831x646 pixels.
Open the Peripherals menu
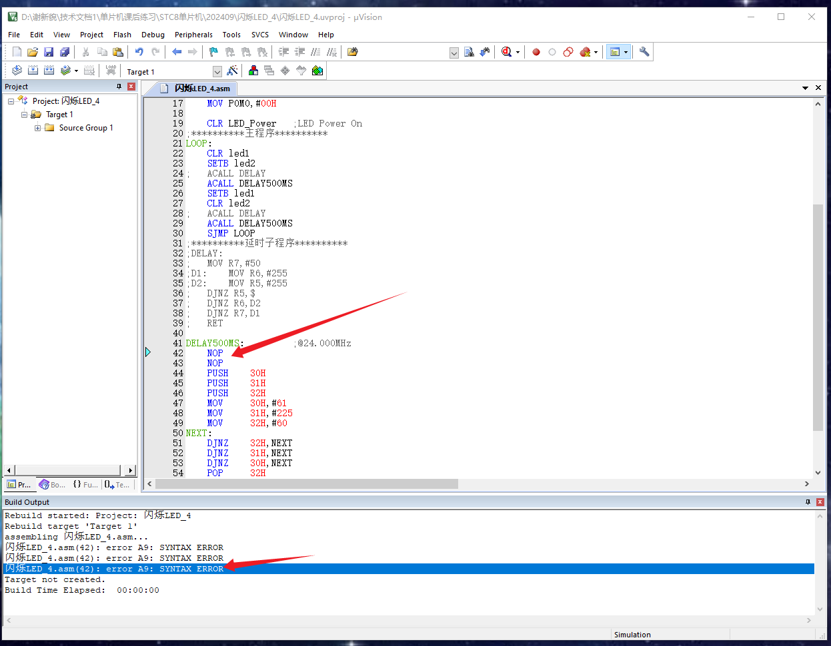pos(193,35)
